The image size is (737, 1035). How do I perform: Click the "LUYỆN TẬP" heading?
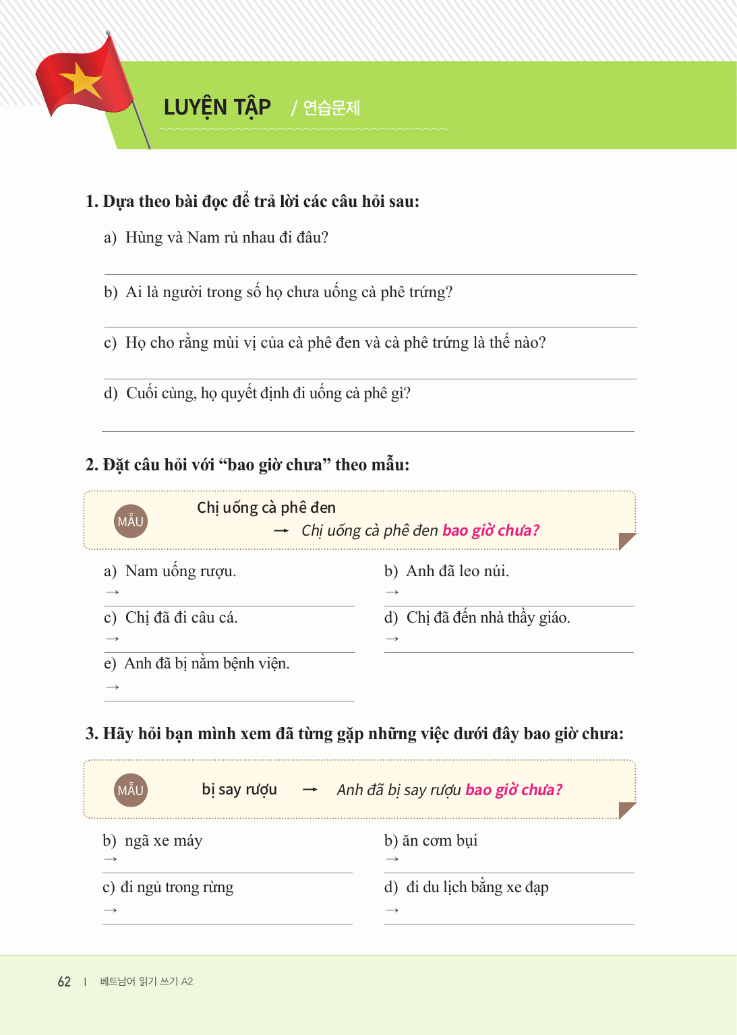217,108
